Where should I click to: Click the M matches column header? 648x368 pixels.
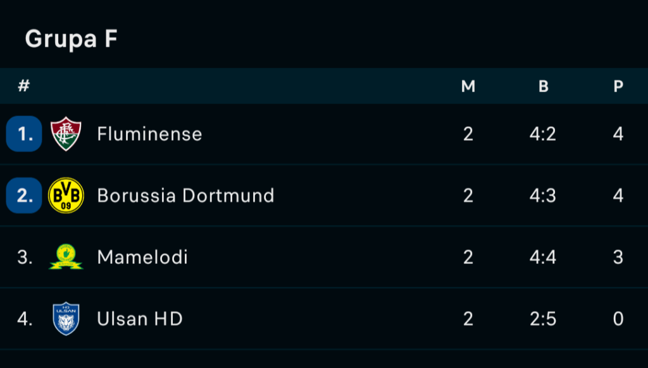click(x=468, y=86)
